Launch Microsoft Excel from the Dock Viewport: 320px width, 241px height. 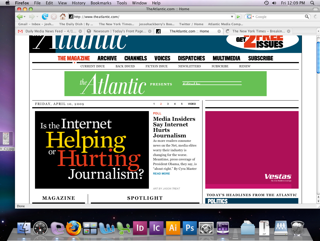[123, 228]
